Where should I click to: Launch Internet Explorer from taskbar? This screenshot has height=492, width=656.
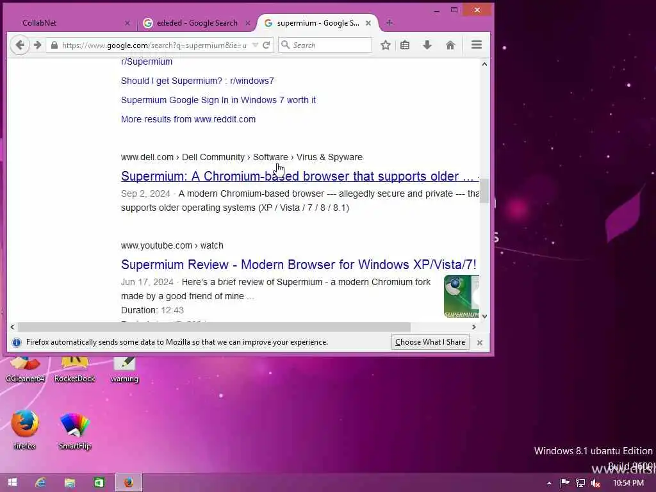[40, 482]
